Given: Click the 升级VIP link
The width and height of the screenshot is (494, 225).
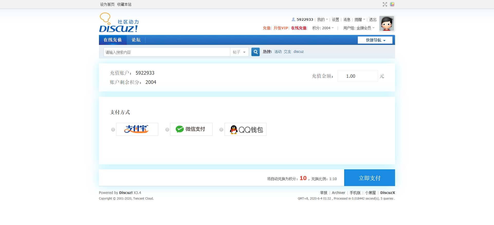Looking at the screenshot, I should click(281, 28).
